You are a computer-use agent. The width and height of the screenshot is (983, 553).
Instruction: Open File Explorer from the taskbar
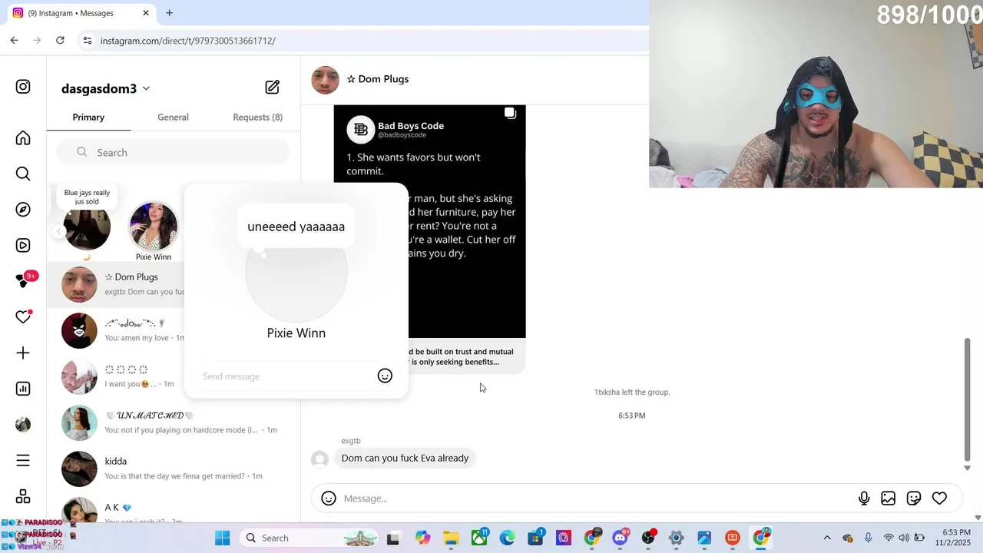(451, 538)
